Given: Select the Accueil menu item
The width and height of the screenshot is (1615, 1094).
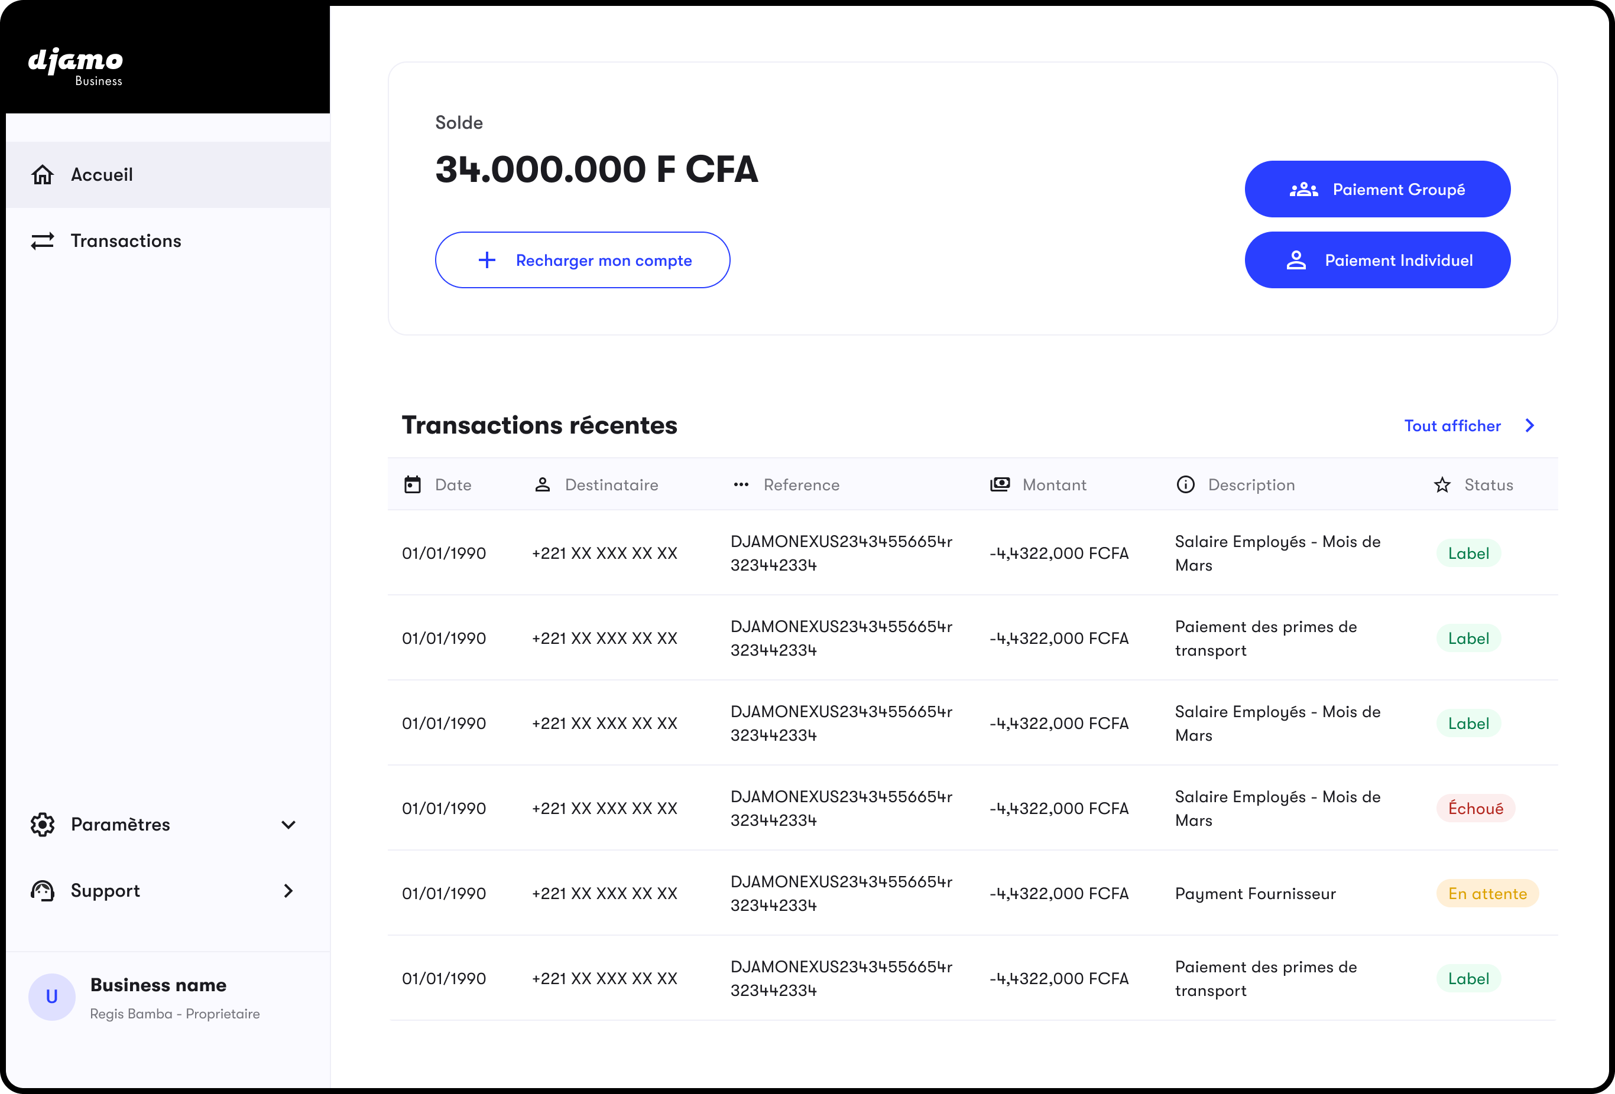Looking at the screenshot, I should pyautogui.click(x=102, y=174).
